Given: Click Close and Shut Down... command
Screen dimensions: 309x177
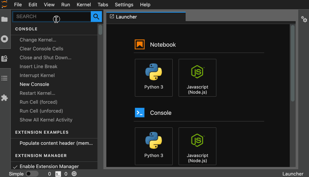Looking at the screenshot, I should point(46,57).
